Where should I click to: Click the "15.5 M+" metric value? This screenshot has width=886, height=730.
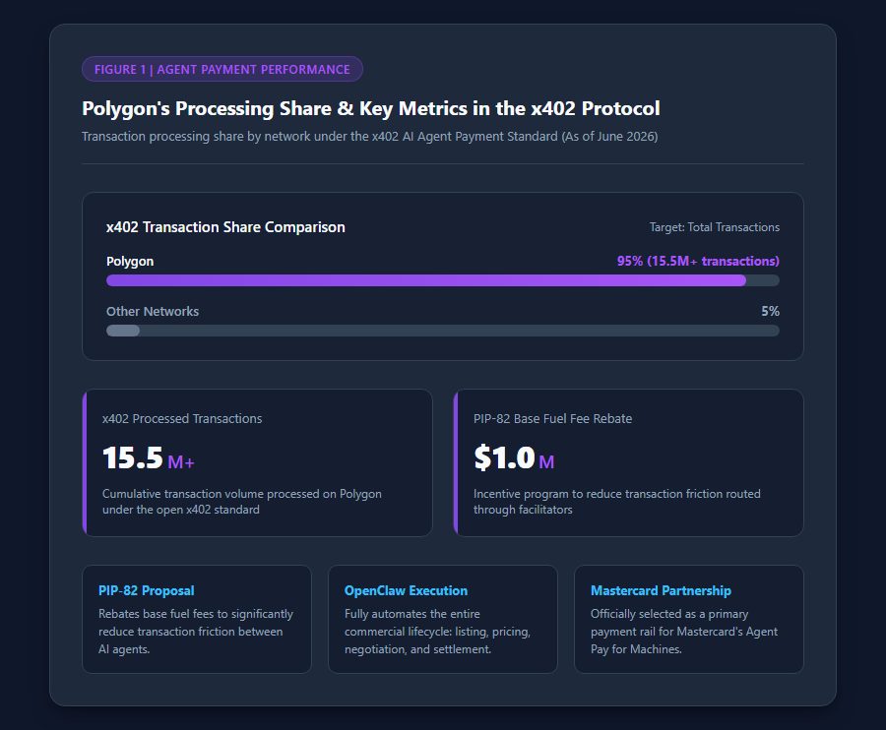click(x=148, y=457)
